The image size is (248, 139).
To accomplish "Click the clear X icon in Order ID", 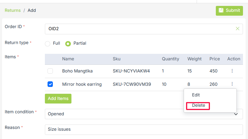I will (238, 29).
